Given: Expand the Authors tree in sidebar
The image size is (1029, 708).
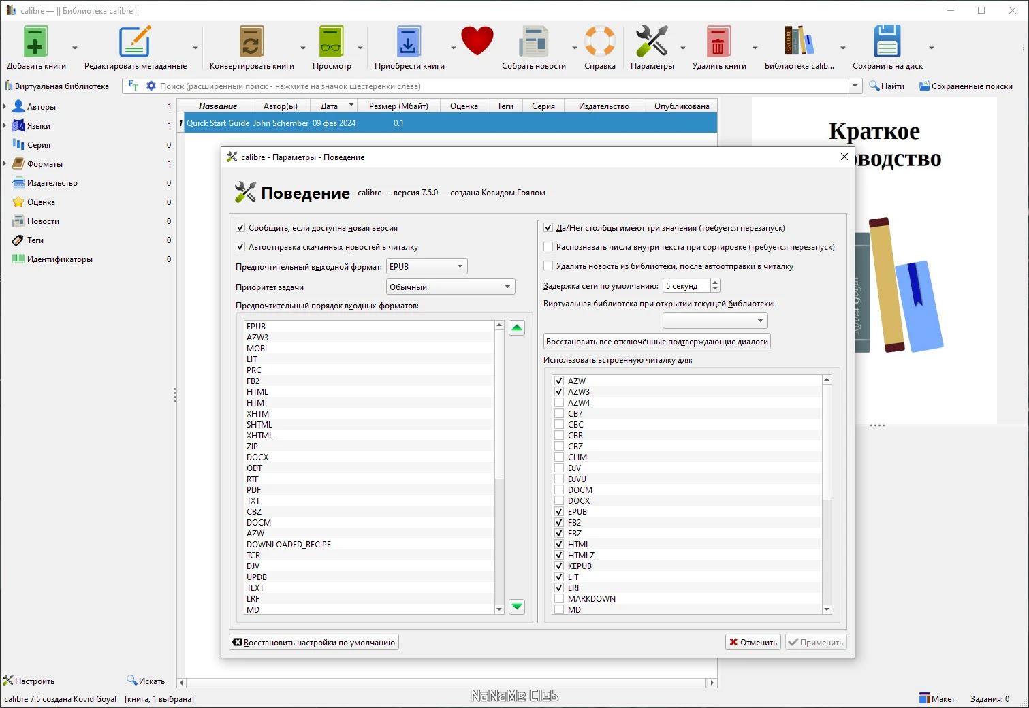Looking at the screenshot, I should pos(5,107).
